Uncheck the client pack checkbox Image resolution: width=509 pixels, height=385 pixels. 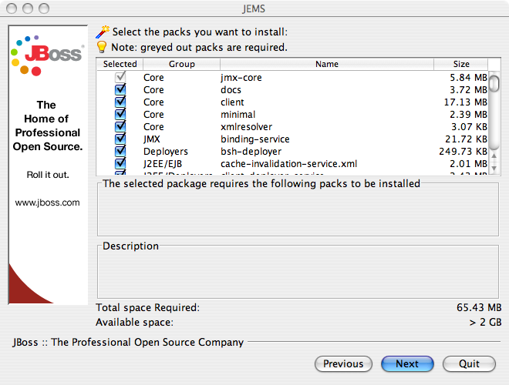click(120, 102)
